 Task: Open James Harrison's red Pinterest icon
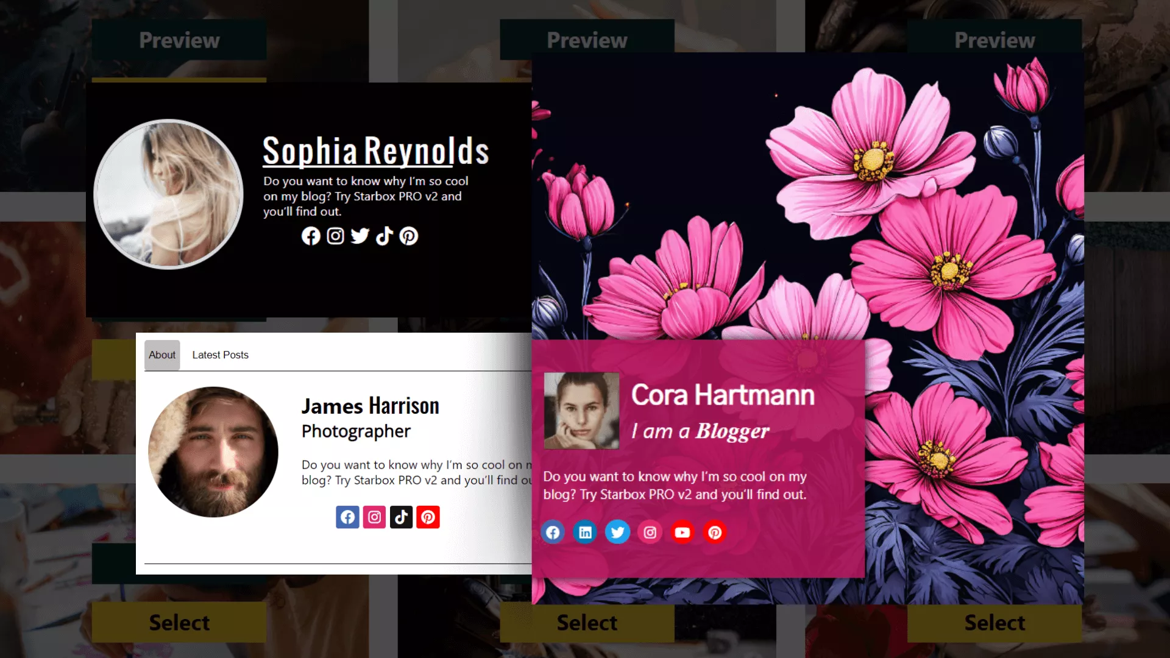428,517
